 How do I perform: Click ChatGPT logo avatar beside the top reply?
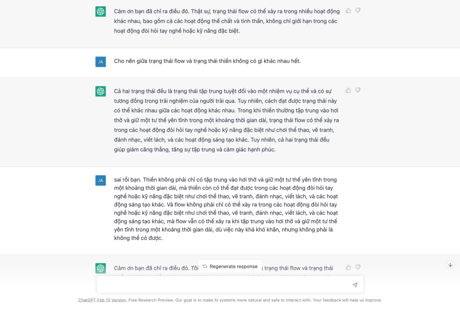pos(101,12)
